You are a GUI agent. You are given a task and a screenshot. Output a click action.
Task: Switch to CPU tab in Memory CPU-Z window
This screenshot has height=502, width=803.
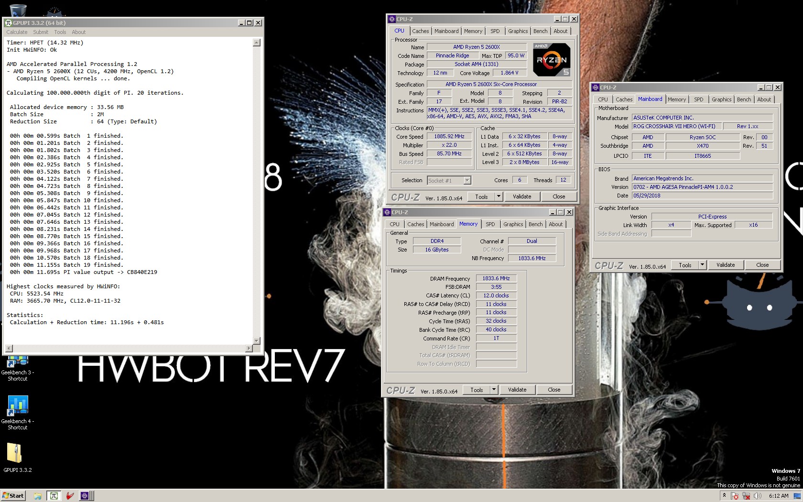click(x=394, y=224)
